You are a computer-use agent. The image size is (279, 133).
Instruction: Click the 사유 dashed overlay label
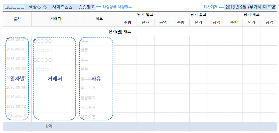click(x=96, y=79)
